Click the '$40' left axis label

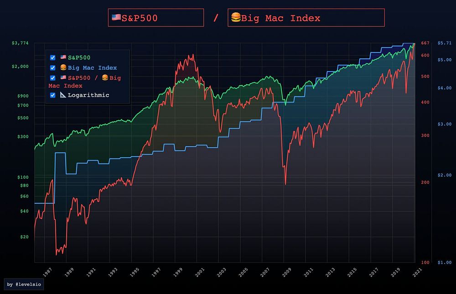pos(25,211)
